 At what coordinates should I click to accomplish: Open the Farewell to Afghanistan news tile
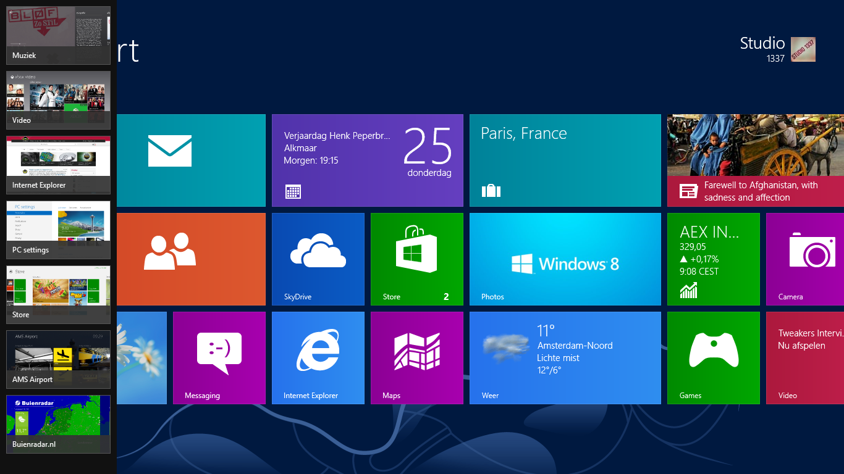click(756, 160)
